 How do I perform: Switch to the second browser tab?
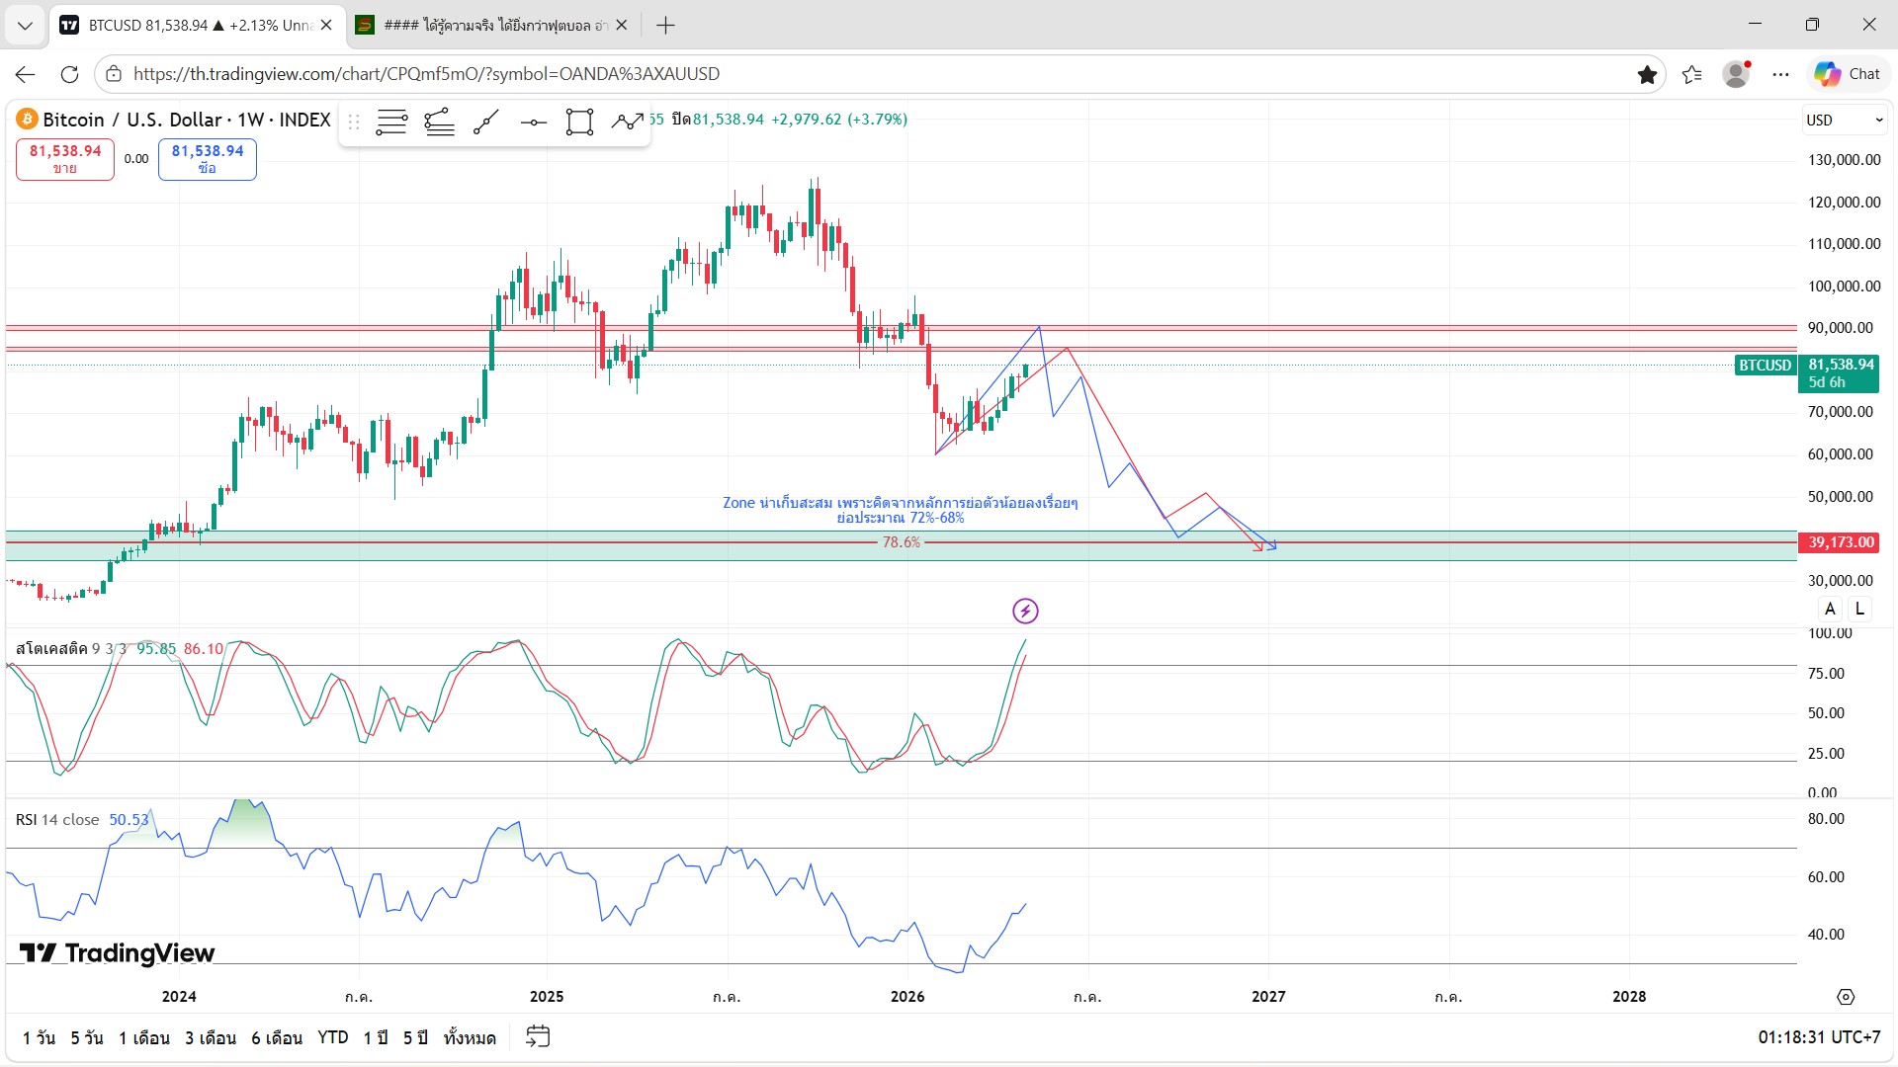491,25
